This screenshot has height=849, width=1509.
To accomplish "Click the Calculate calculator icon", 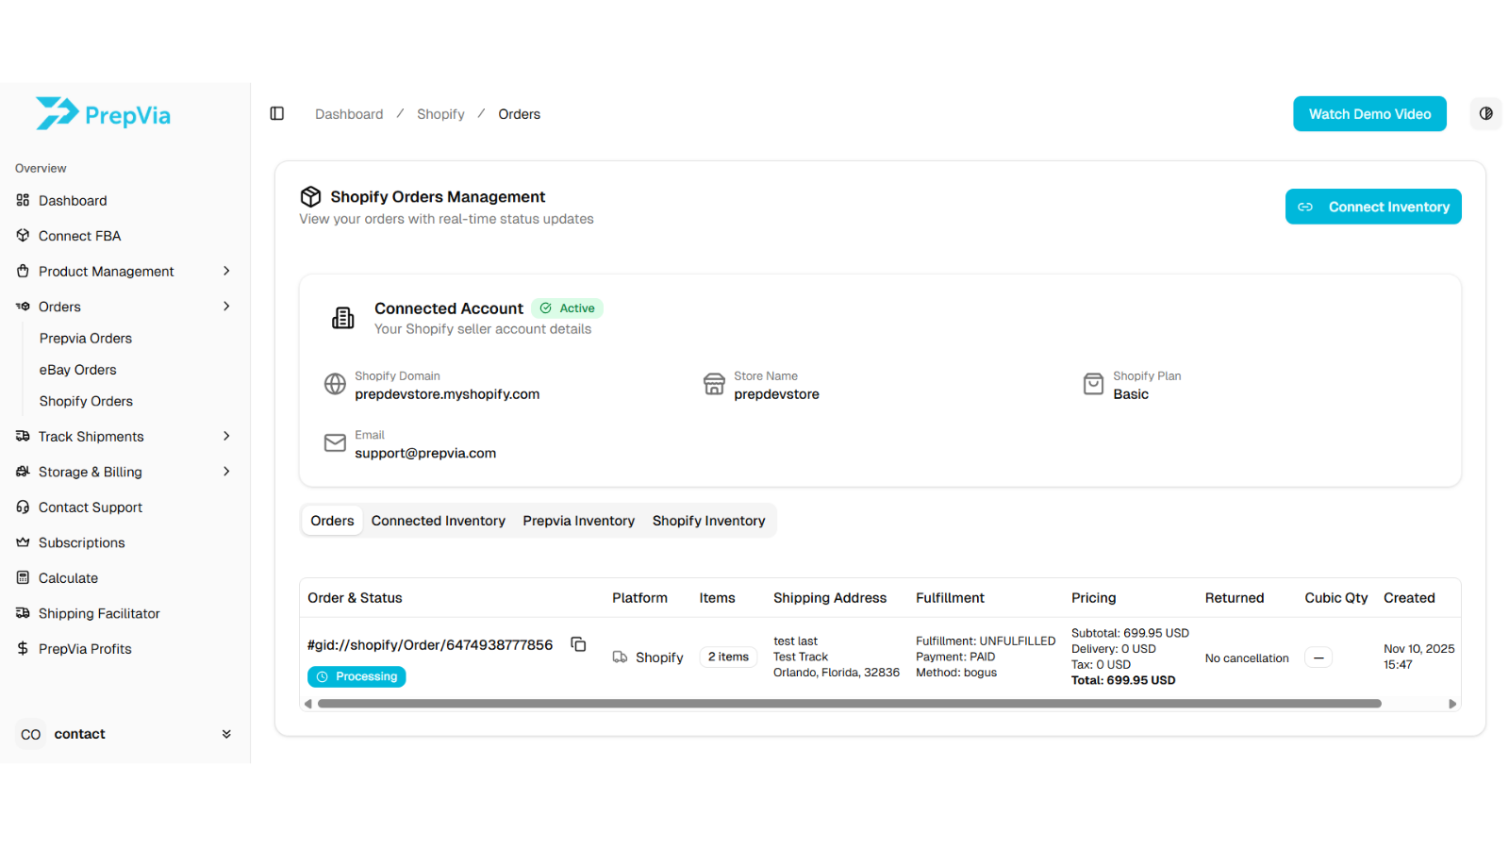I will (x=23, y=578).
